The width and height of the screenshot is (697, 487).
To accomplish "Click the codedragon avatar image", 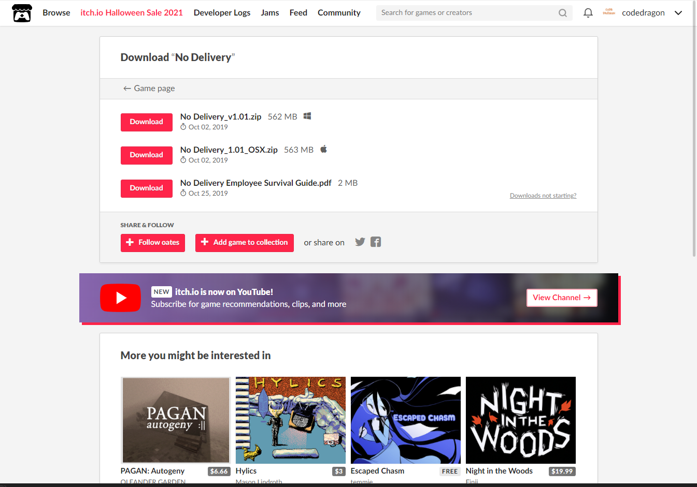I will 609,12.
